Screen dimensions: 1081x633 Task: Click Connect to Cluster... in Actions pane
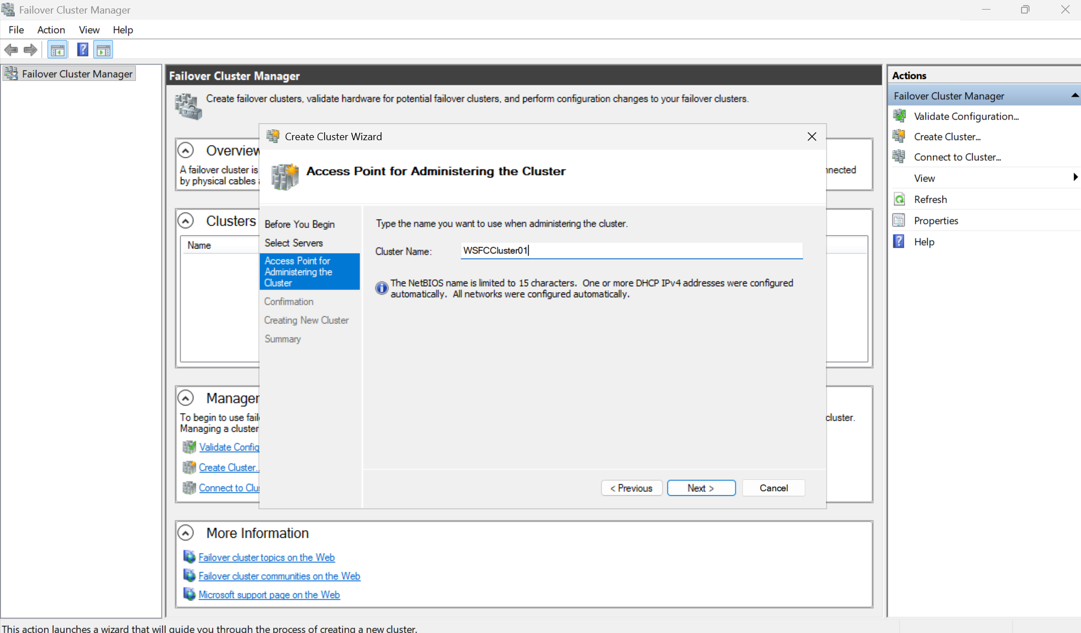coord(958,157)
